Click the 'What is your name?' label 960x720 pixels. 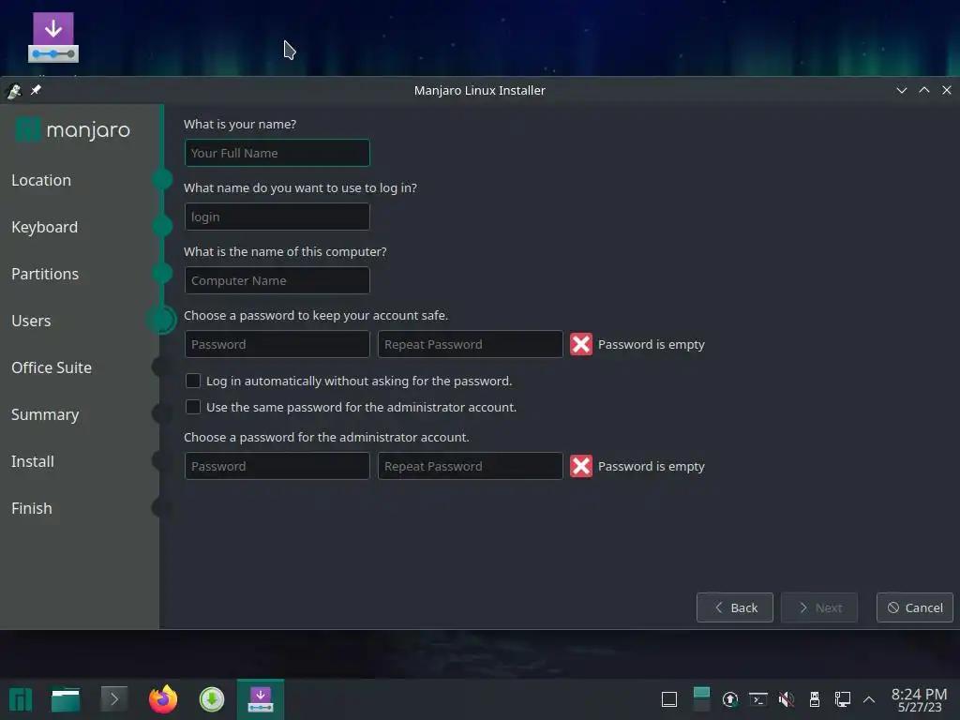point(240,125)
